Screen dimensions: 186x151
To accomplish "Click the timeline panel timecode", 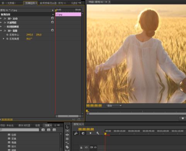I will click(x=86, y=129).
